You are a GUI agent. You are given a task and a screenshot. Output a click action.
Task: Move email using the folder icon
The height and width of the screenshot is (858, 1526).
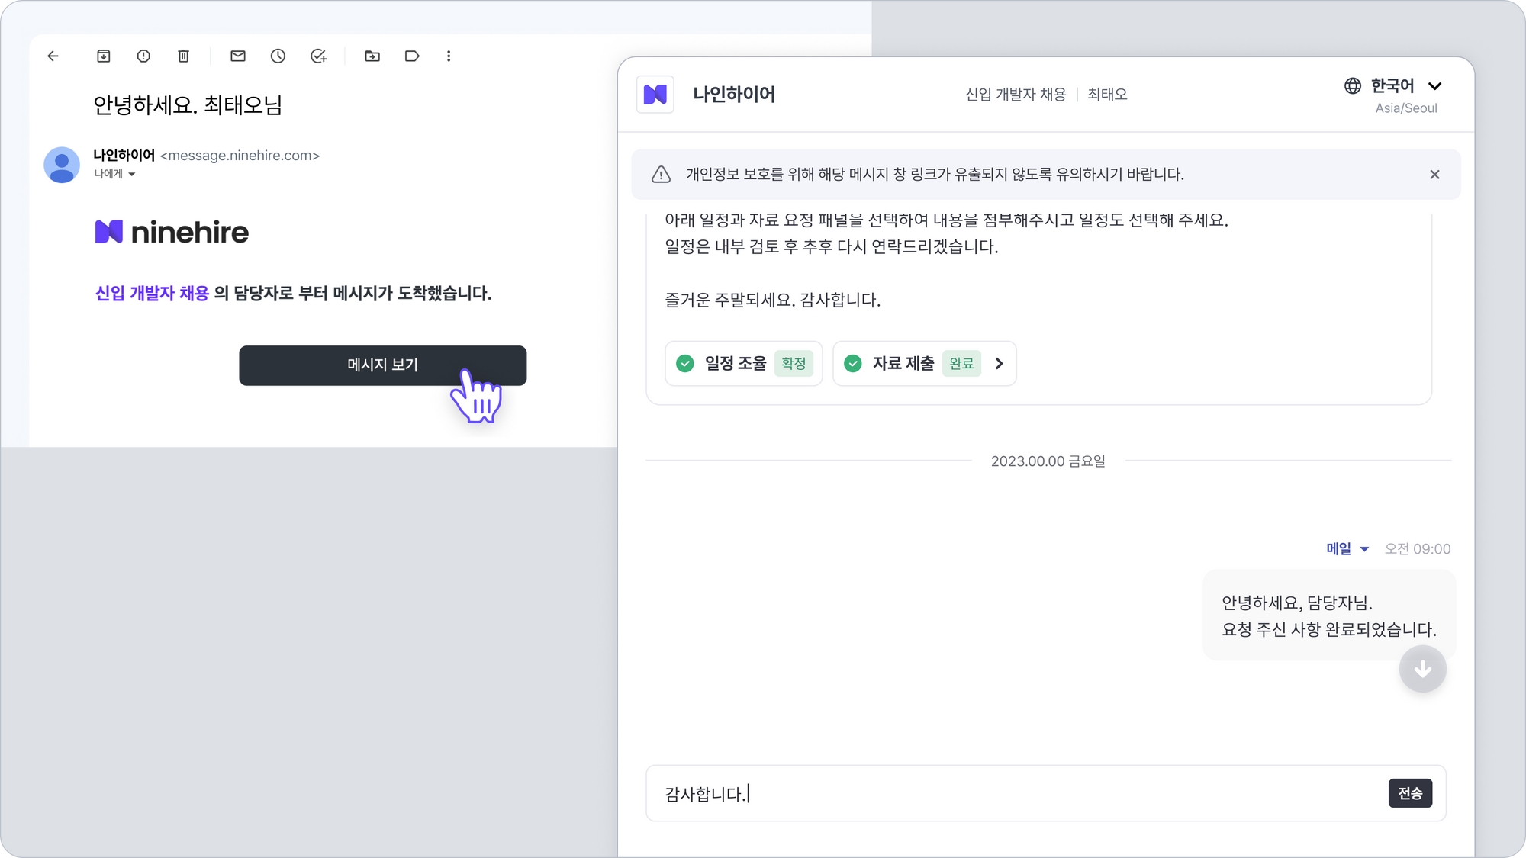click(372, 56)
